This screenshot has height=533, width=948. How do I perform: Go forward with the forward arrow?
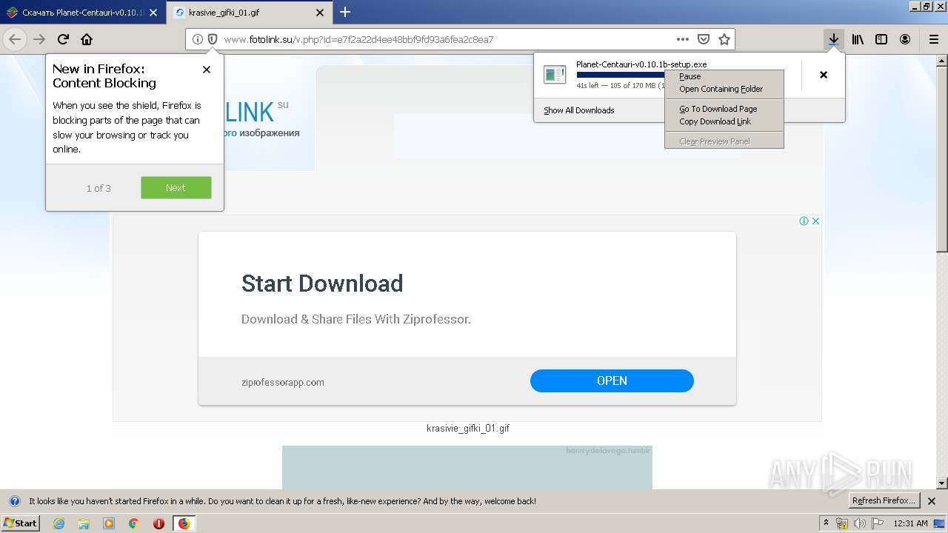pos(39,39)
